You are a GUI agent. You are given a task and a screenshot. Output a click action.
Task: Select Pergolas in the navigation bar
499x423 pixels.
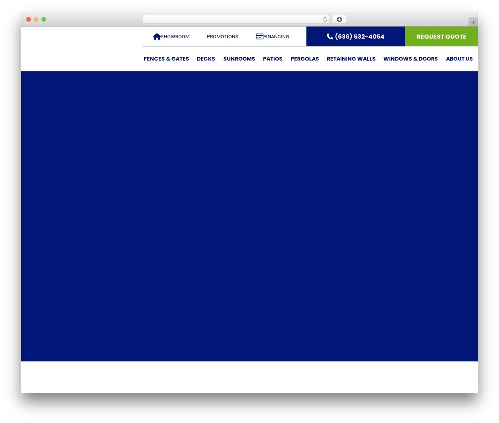click(304, 59)
